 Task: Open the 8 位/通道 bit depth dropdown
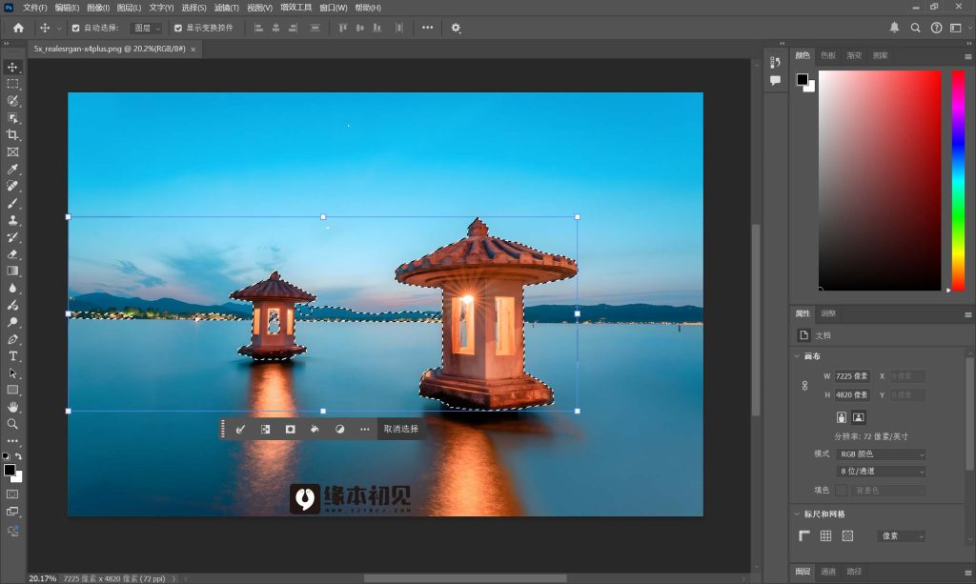881,472
